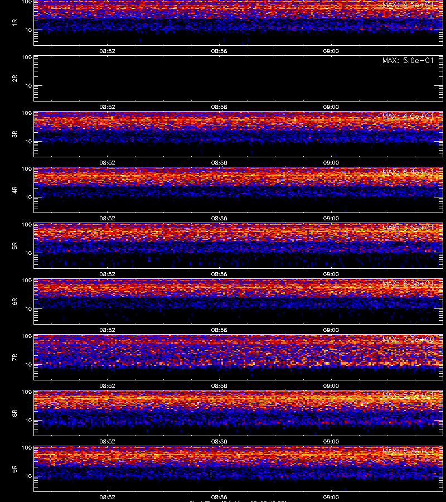Image resolution: width=446 pixels, height=502 pixels.
Task: Click the 10 axis tick label of panel 7R
Action: (x=28, y=365)
